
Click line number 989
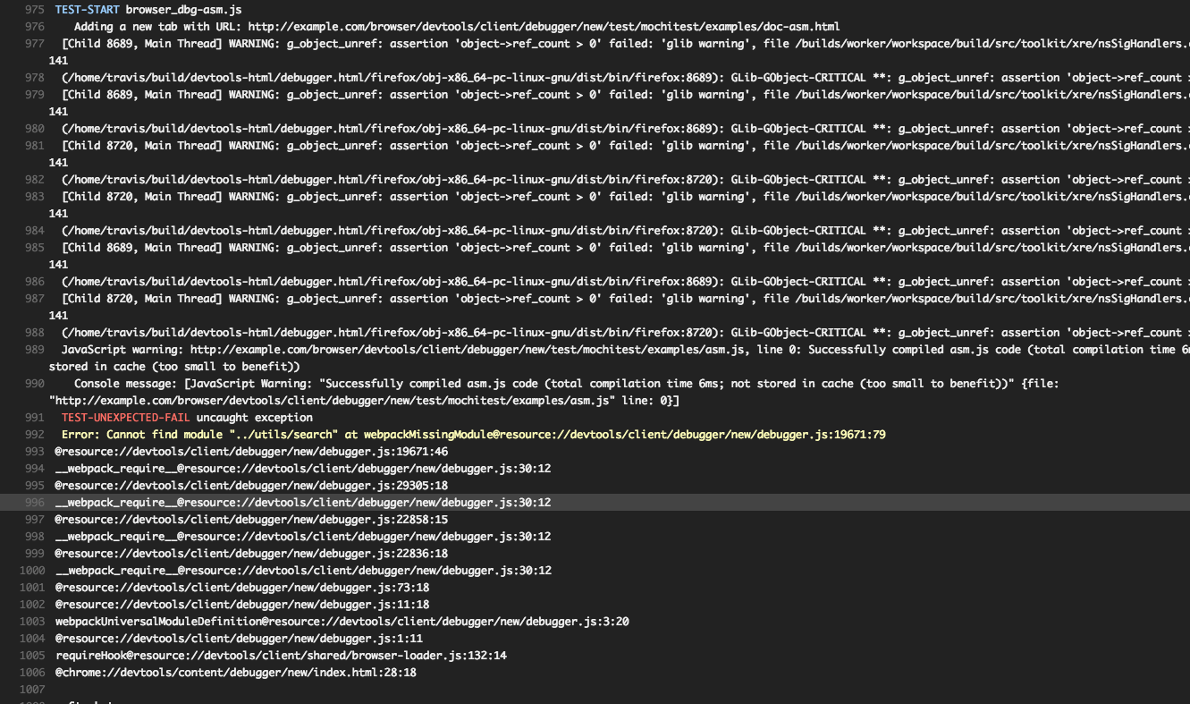pos(34,350)
